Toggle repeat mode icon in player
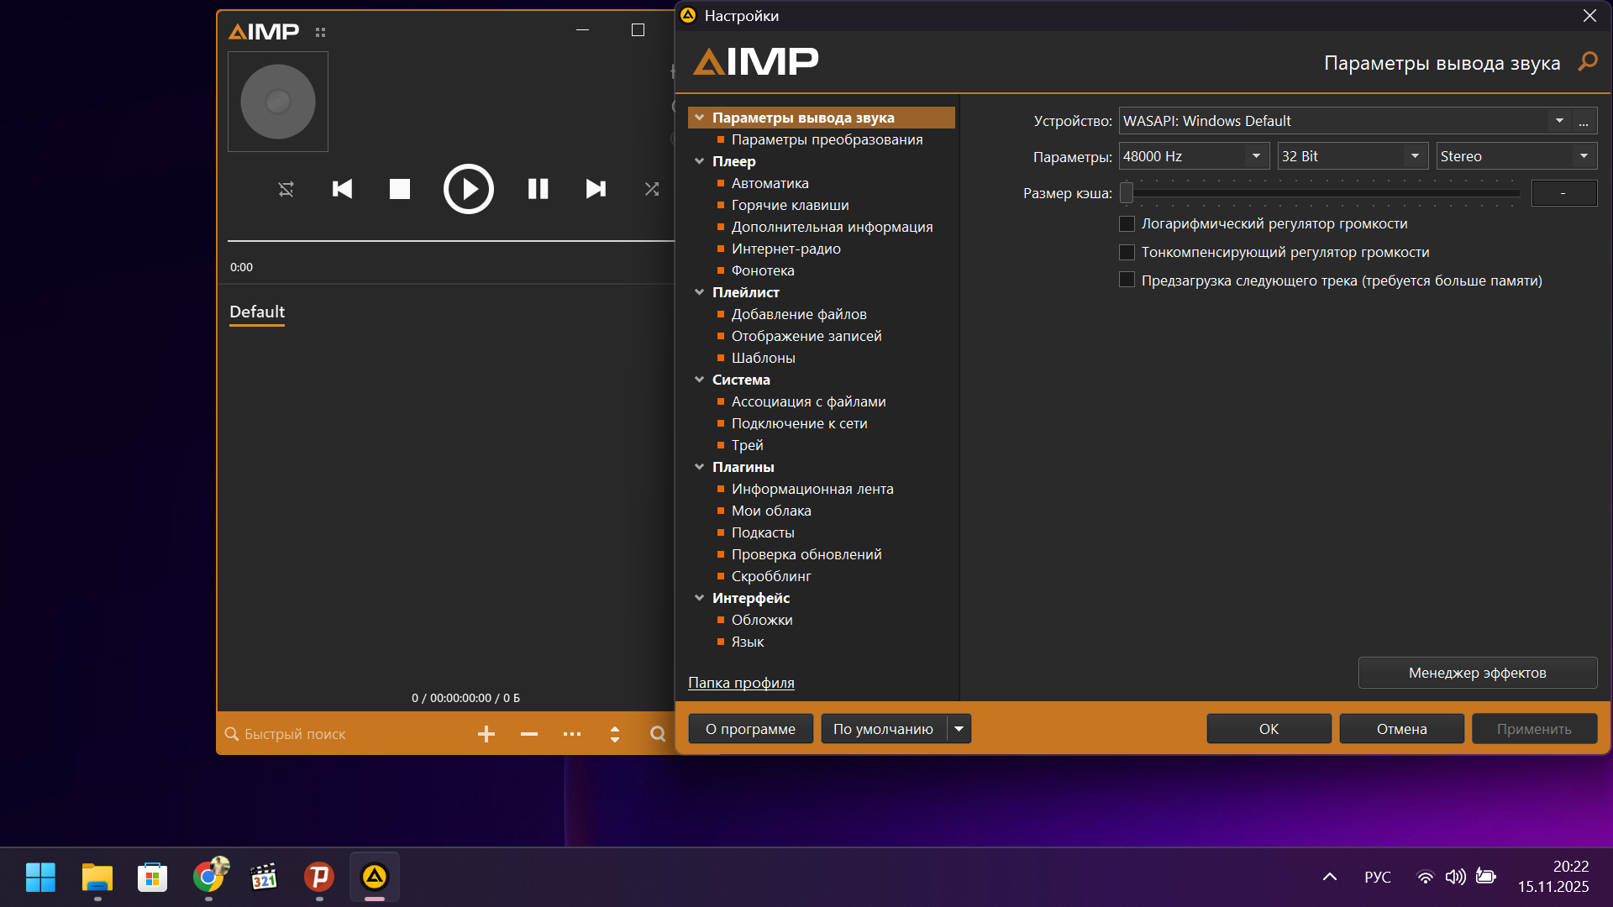The width and height of the screenshot is (1613, 907). click(x=286, y=189)
